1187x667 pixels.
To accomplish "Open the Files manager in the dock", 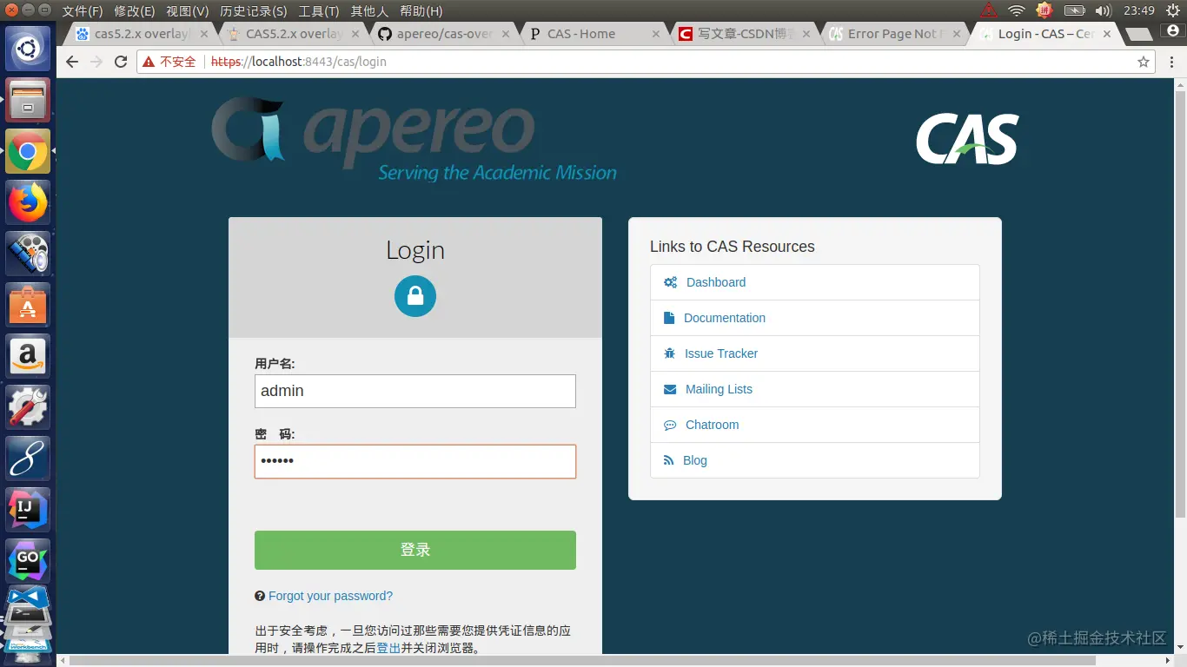I will click(x=29, y=100).
